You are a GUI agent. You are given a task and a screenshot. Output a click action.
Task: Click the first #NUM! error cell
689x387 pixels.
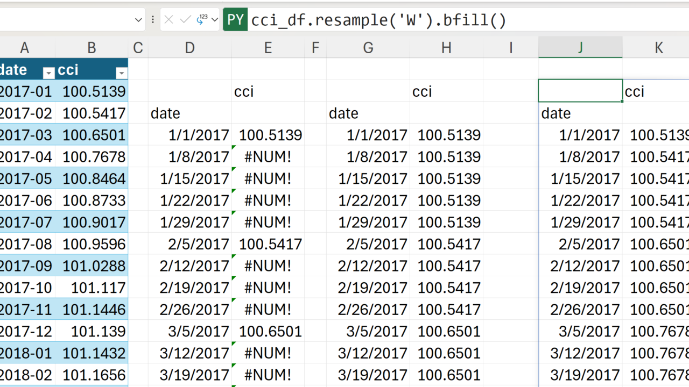point(268,157)
